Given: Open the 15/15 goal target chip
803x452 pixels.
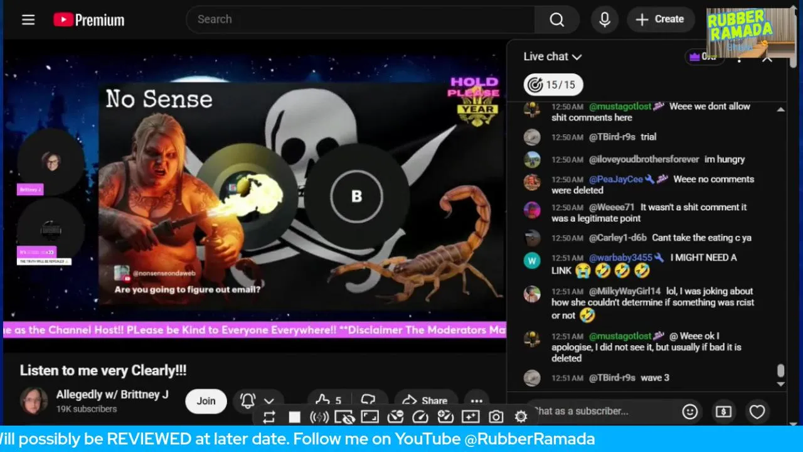Looking at the screenshot, I should (553, 85).
